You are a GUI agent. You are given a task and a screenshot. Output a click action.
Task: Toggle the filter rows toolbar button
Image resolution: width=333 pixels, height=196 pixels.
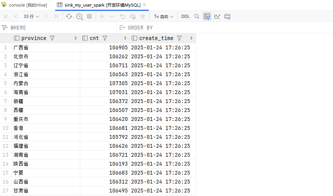click(207, 16)
